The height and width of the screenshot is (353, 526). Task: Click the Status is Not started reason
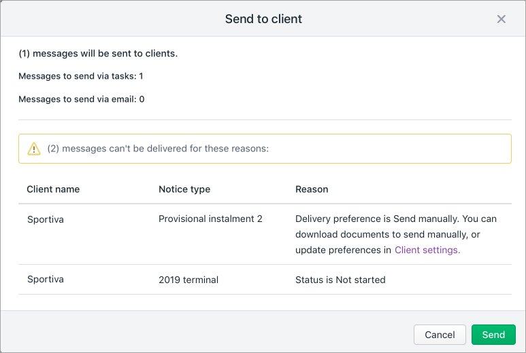[340, 280]
